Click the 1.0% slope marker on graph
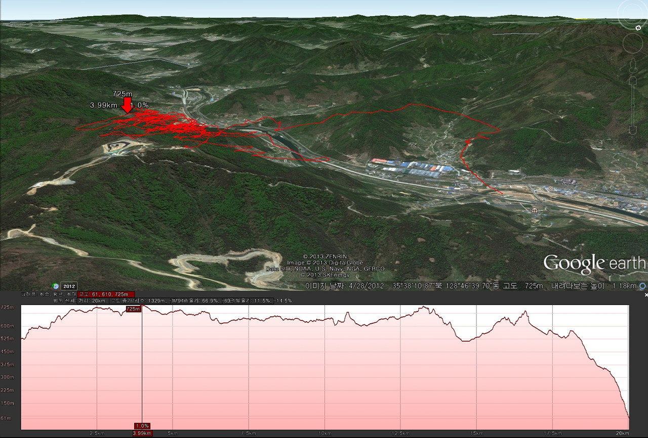The image size is (648, 438). point(142,426)
